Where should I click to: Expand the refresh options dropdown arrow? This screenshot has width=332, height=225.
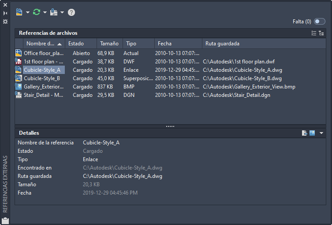[45, 12]
